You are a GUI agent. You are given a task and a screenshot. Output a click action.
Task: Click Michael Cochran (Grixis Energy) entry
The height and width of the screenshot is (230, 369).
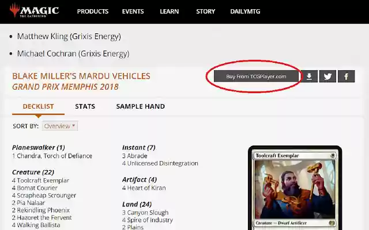point(73,53)
